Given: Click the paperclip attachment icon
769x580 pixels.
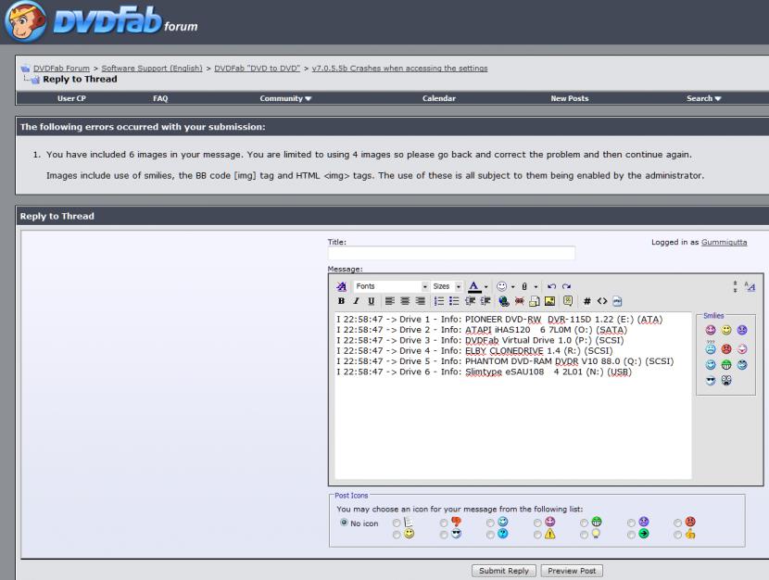Looking at the screenshot, I should [524, 286].
